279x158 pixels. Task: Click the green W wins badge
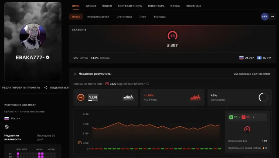[231, 117]
